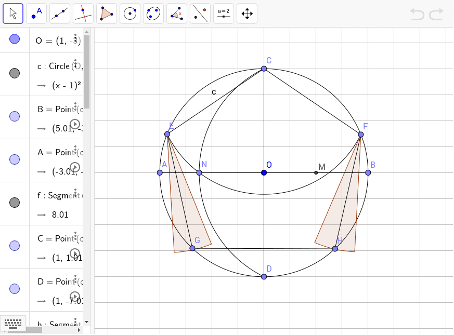
Task: Click the segment f value 8.01
Action: point(60,215)
